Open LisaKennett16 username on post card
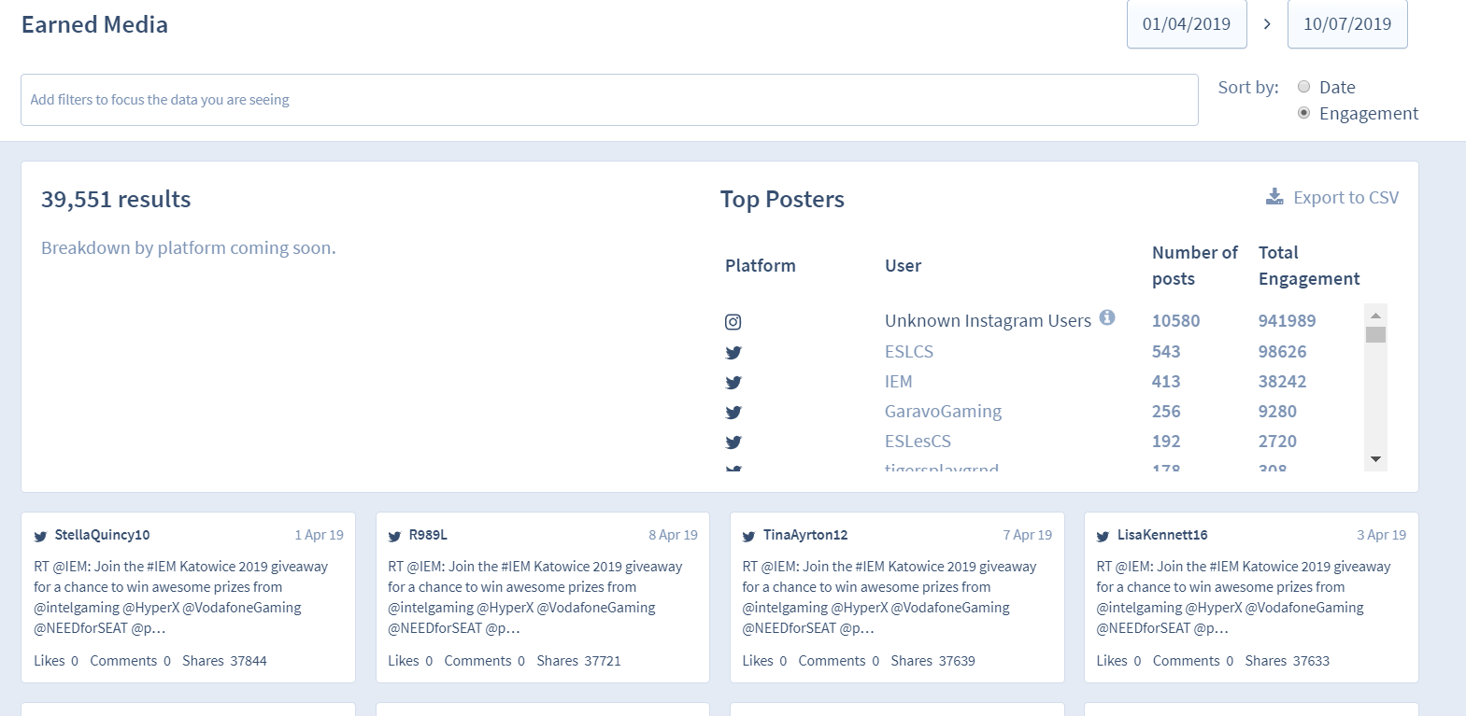This screenshot has height=716, width=1466. point(1162,535)
